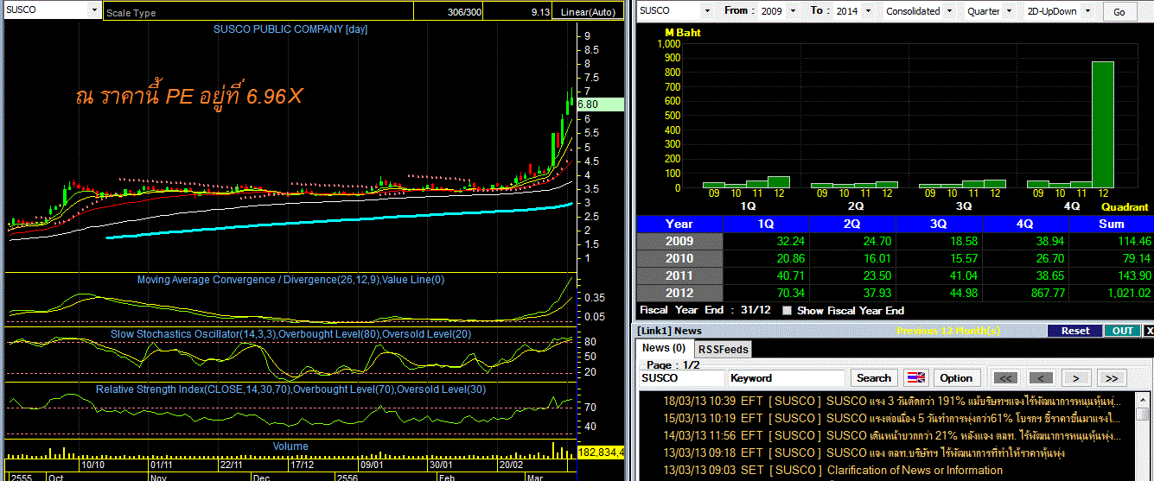This screenshot has height=481, width=1154.
Task: Click the OUT button
Action: (1122, 331)
